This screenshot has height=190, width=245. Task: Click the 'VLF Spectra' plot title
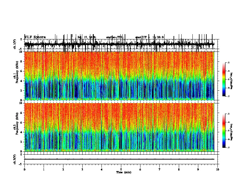(35, 37)
